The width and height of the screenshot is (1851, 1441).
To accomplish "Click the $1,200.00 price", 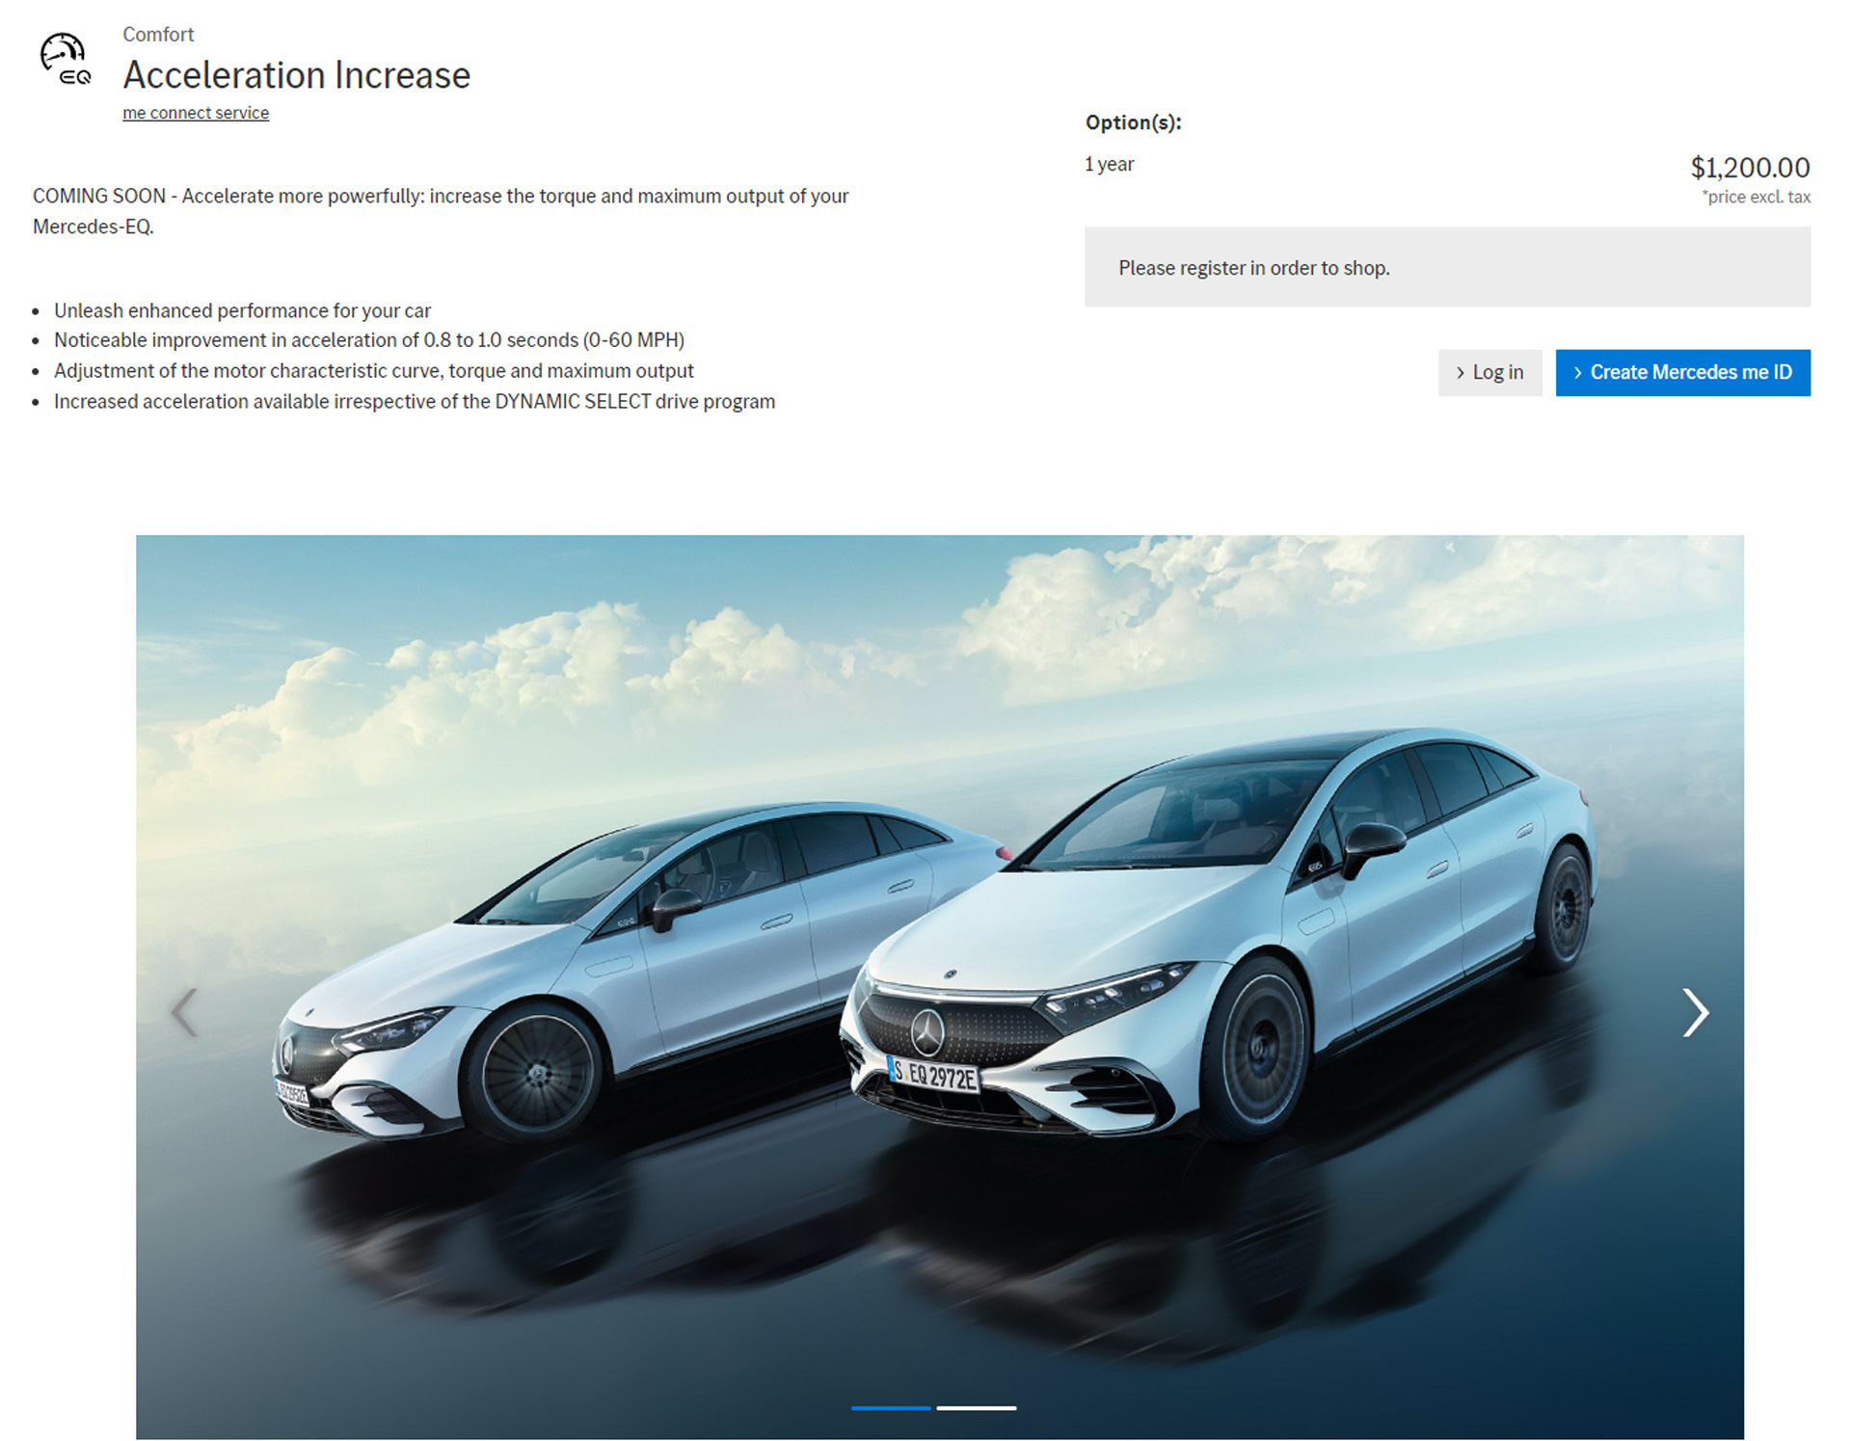I will [x=1750, y=168].
